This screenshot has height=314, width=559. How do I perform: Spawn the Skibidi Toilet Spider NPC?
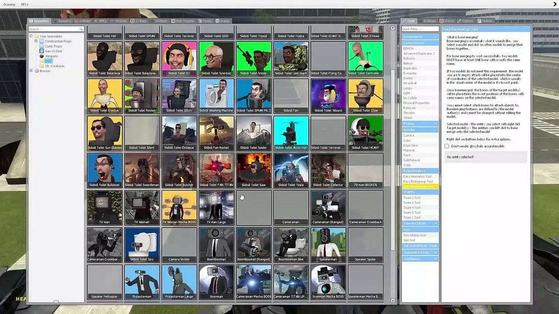254,133
